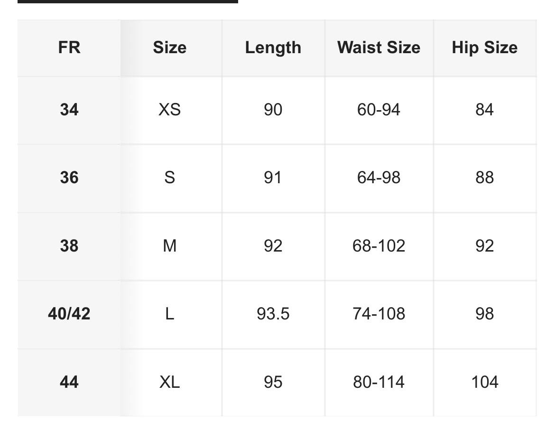Click the Length column header
555x431 pixels.
coord(273,48)
